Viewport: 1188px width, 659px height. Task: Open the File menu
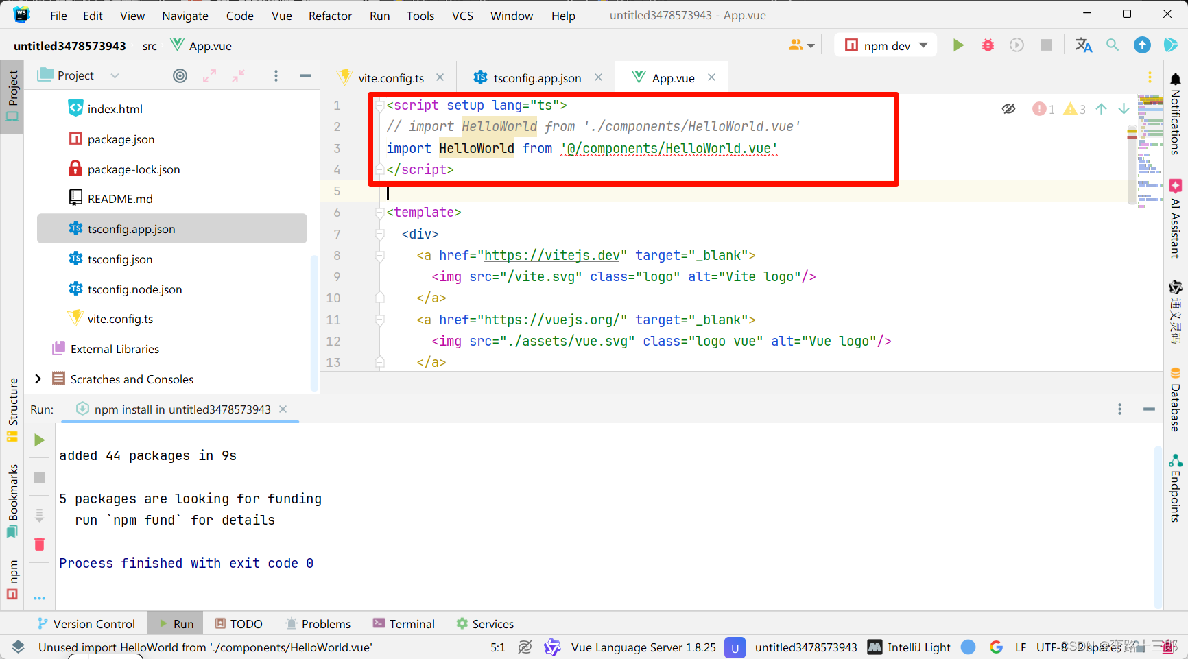58,16
